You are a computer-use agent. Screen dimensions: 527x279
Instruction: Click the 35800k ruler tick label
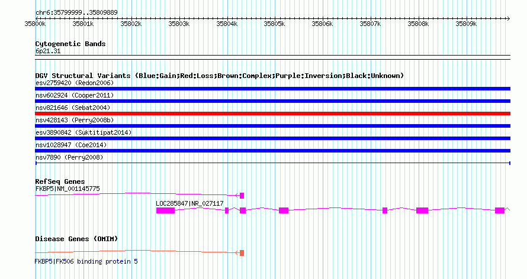click(x=35, y=24)
